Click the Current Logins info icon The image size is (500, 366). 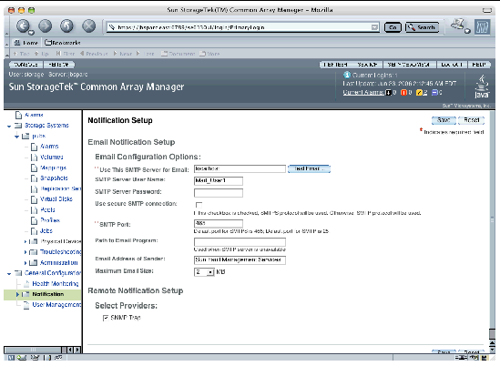click(347, 75)
